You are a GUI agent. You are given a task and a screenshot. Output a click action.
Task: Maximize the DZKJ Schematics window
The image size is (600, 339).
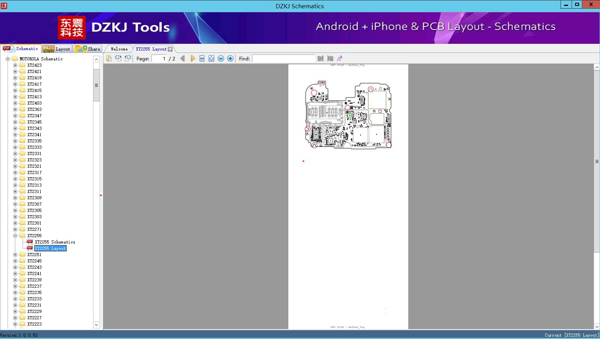pyautogui.click(x=577, y=4)
